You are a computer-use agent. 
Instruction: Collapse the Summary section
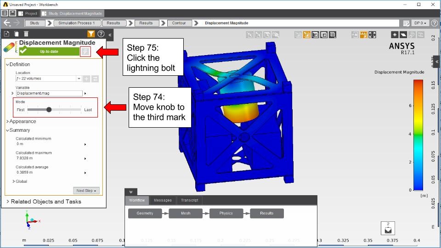pos(8,130)
